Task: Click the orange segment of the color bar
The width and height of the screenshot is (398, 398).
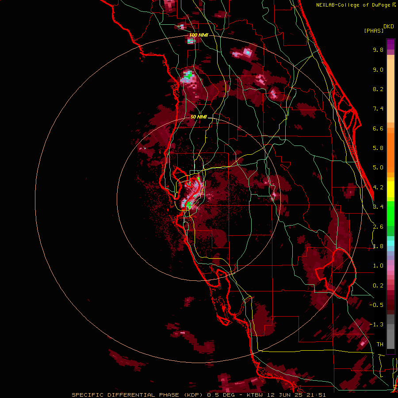Action: [390, 152]
